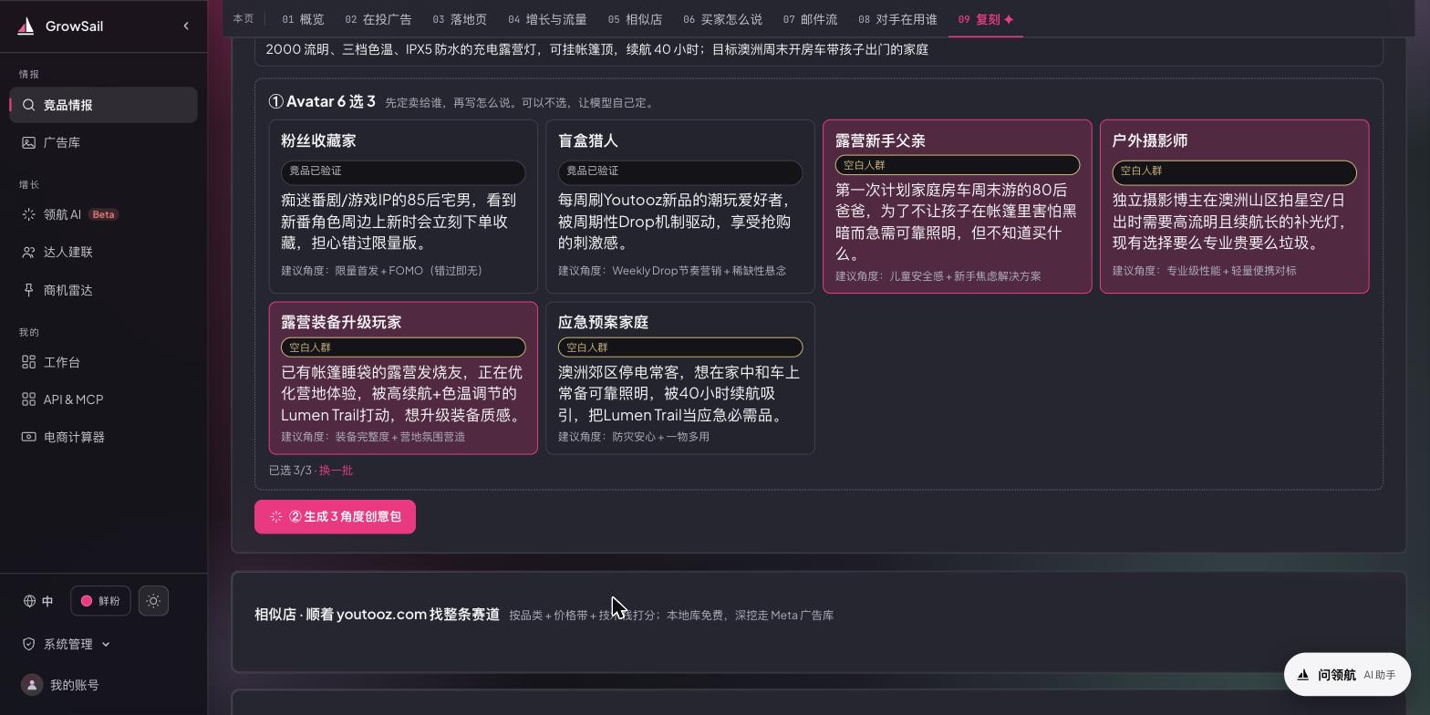Click the 达人建联 people icon
This screenshot has height=715, width=1430.
(29, 252)
